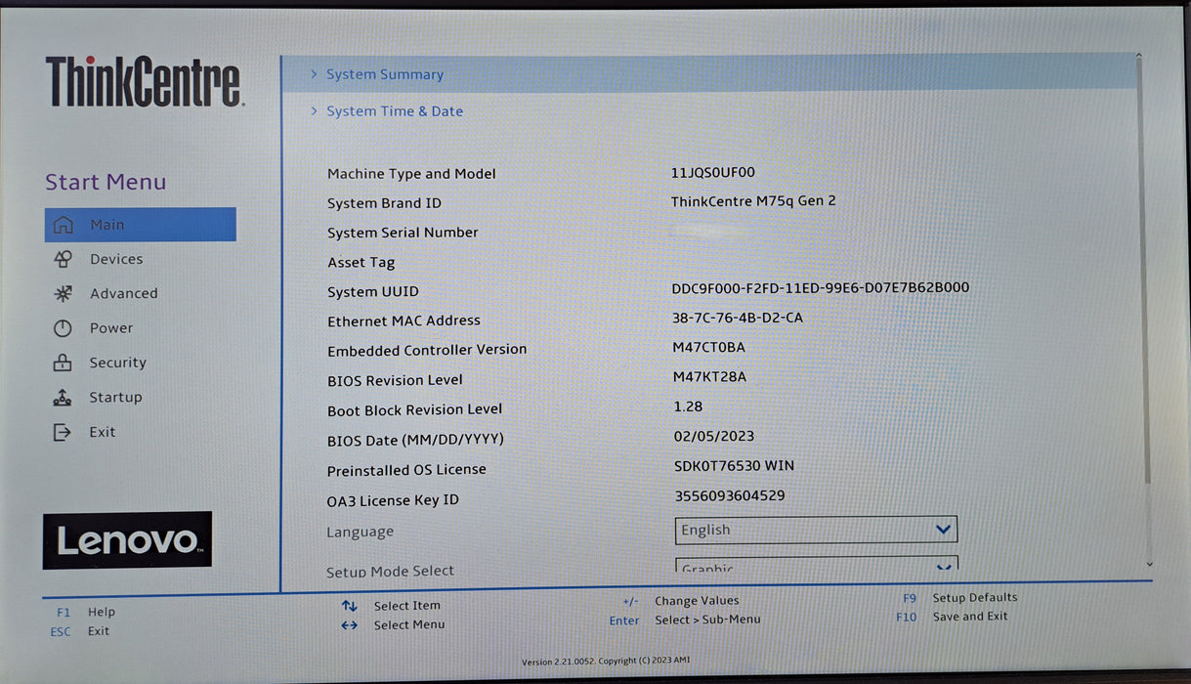This screenshot has height=684, width=1191.
Task: Open the System Summary submenu
Action: (x=710, y=74)
